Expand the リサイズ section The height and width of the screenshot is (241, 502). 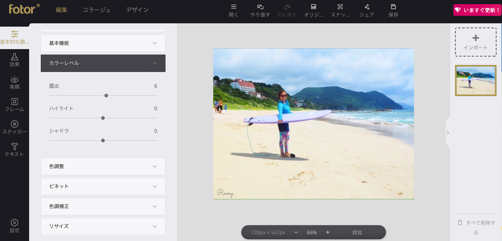[x=103, y=226]
